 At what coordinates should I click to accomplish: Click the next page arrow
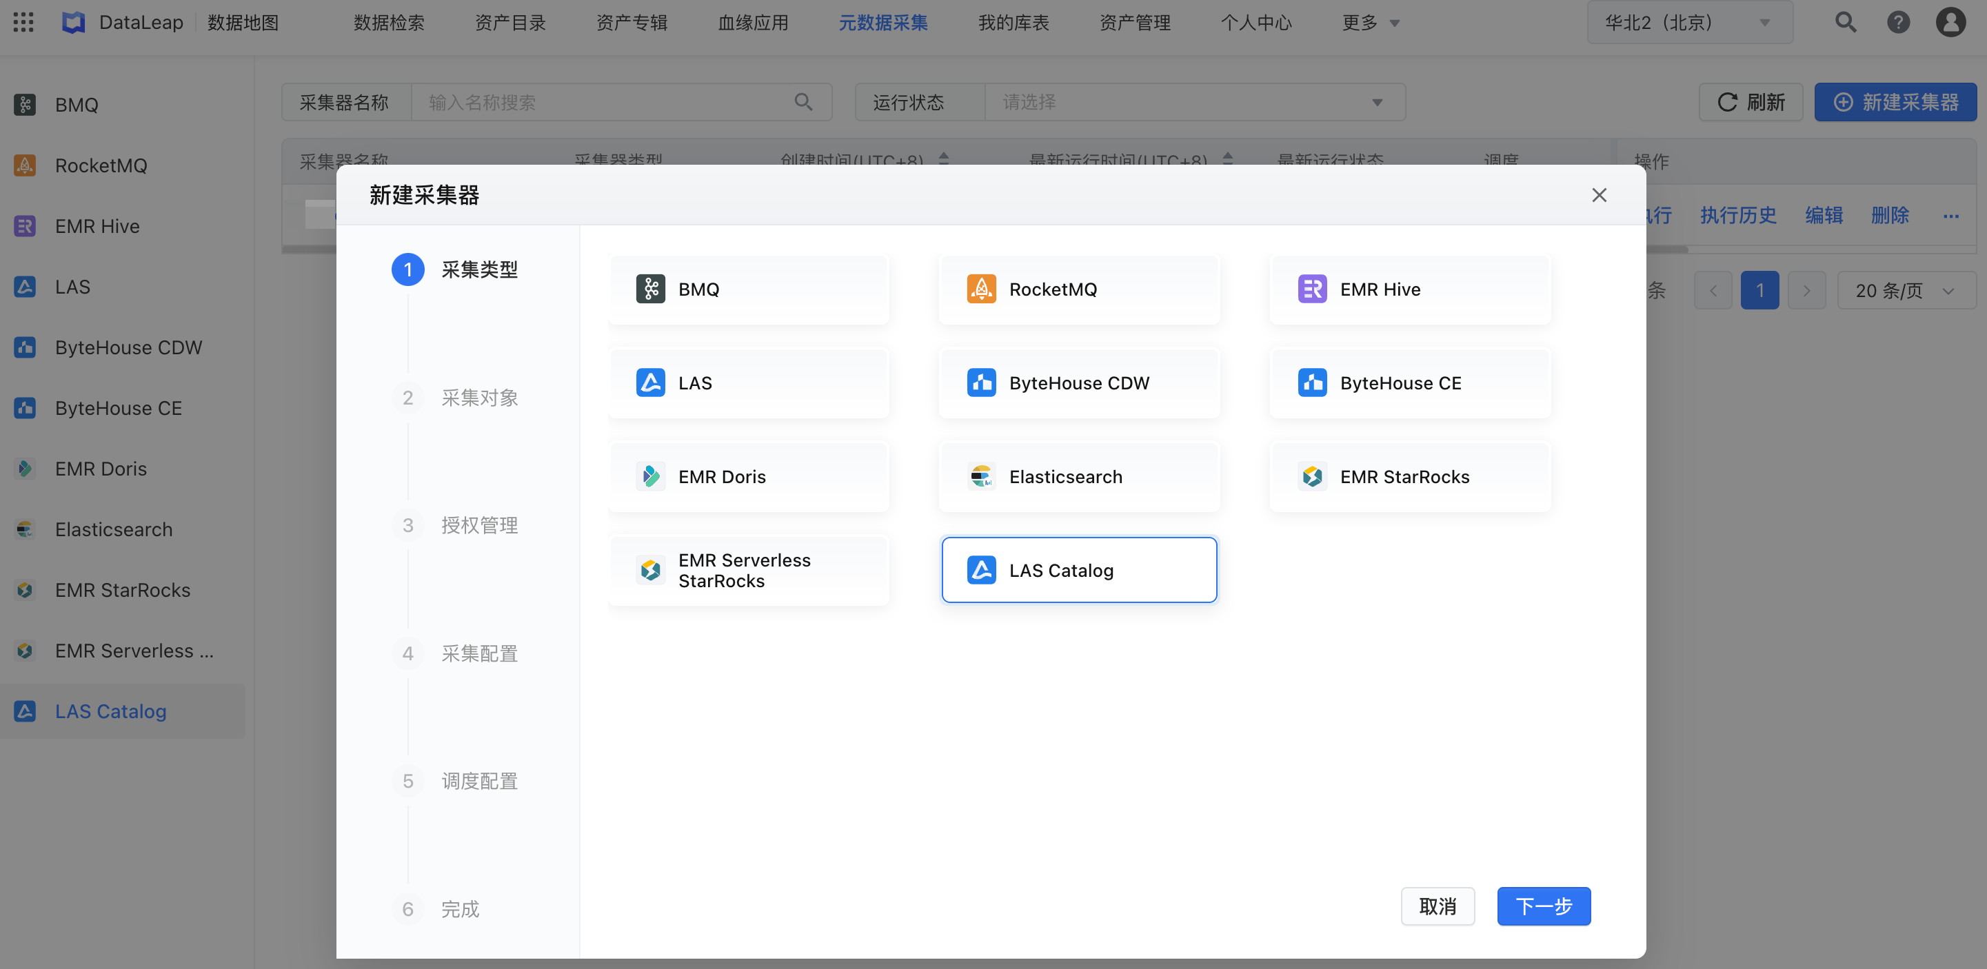[1806, 291]
